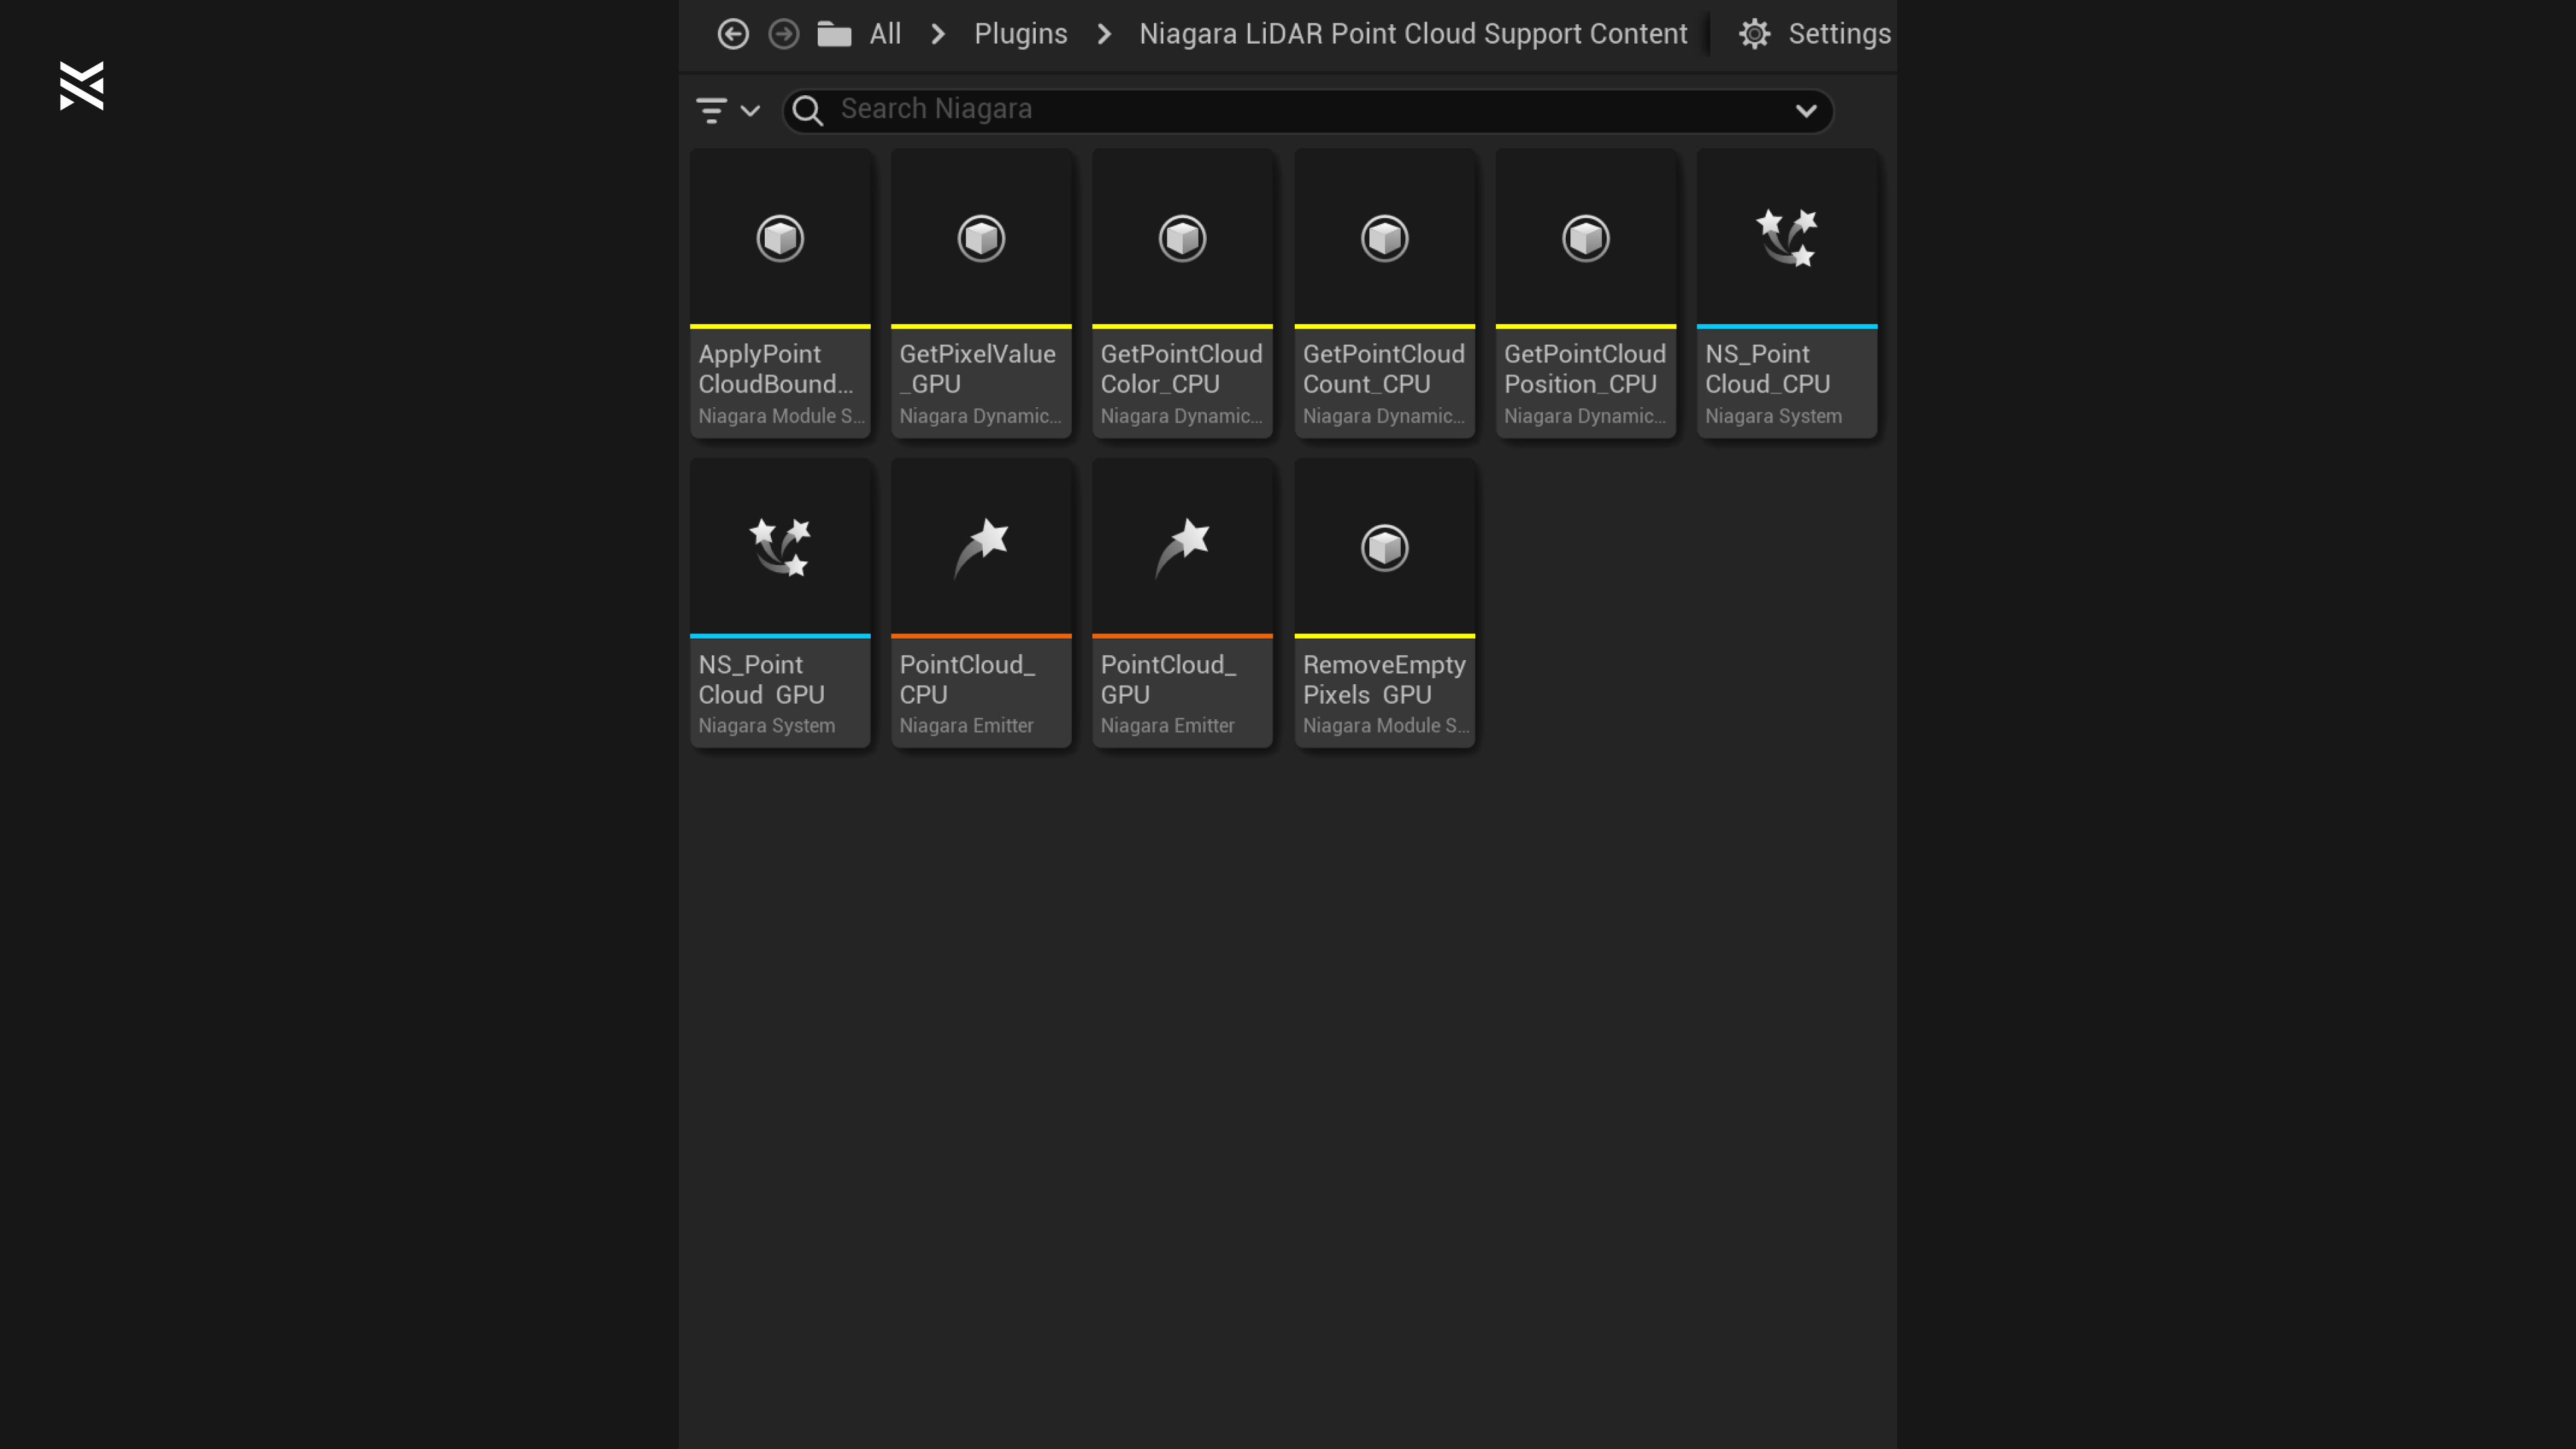Select the PointCloud_CPU emitter icon
This screenshot has width=2576, height=1449.
(x=981, y=547)
